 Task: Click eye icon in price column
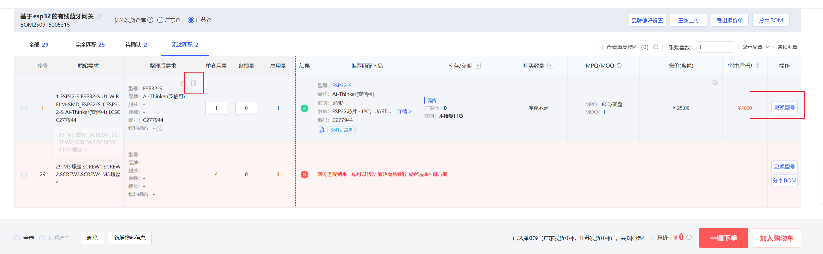click(x=715, y=83)
